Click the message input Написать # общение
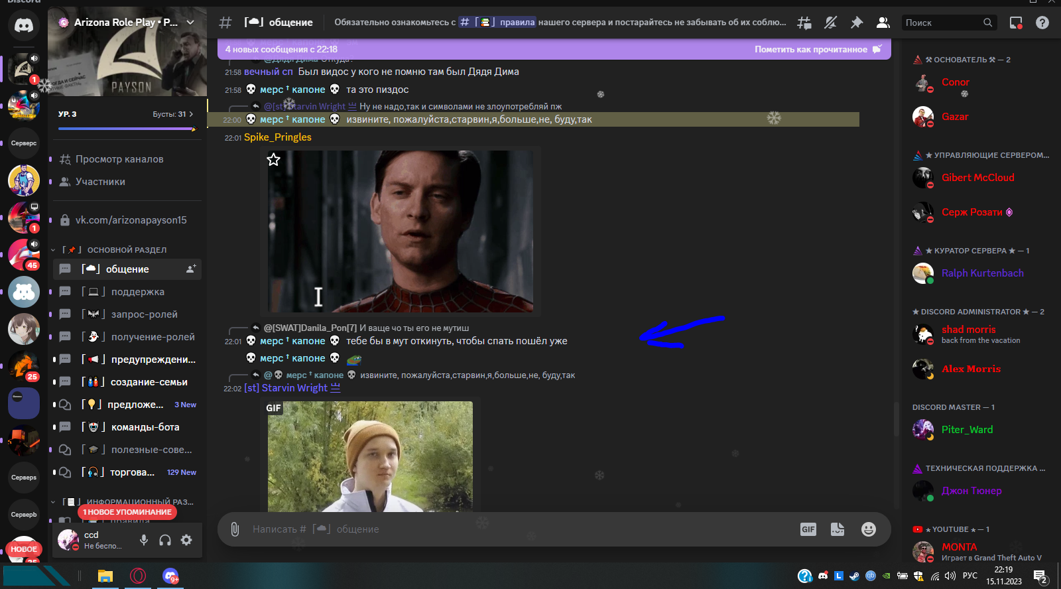Viewport: 1061px width, 589px height. pyautogui.click(x=517, y=529)
